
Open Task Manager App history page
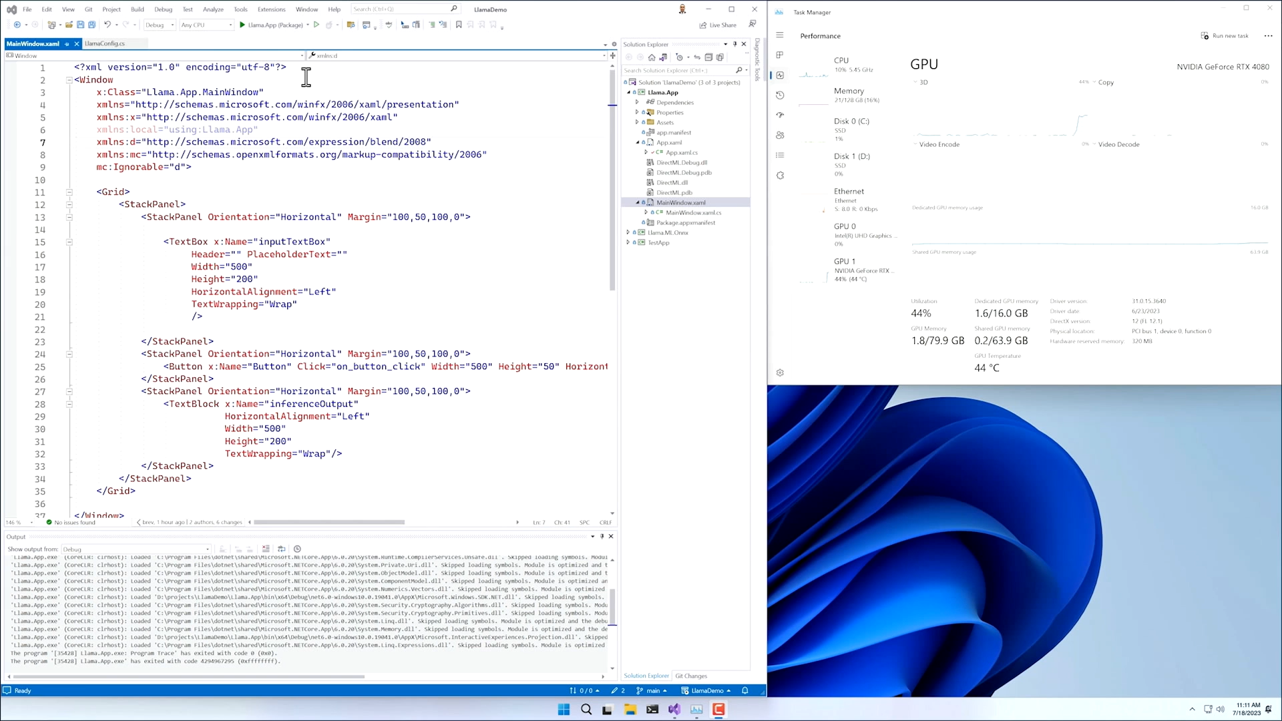click(780, 95)
